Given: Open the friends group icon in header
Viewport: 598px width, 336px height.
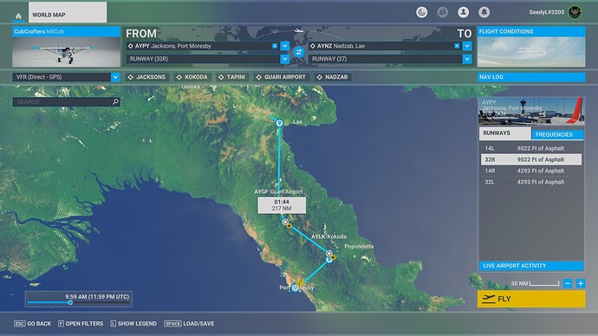Looking at the screenshot, I should click(442, 12).
